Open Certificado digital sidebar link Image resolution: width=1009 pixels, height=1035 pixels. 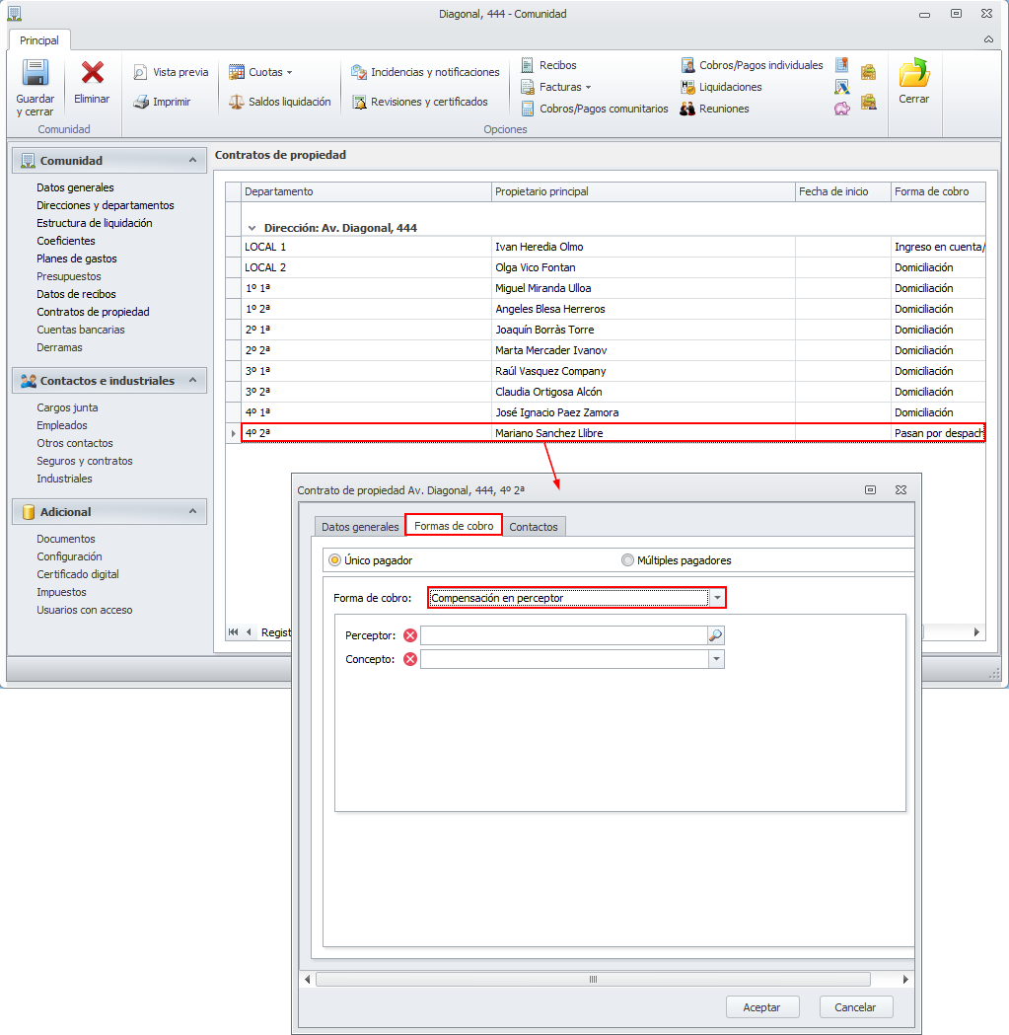tap(78, 574)
